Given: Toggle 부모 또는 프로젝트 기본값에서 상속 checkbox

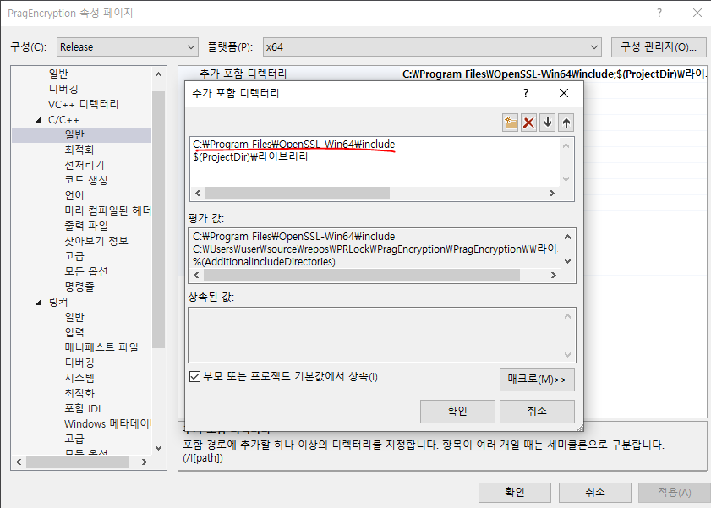Looking at the screenshot, I should pos(195,377).
